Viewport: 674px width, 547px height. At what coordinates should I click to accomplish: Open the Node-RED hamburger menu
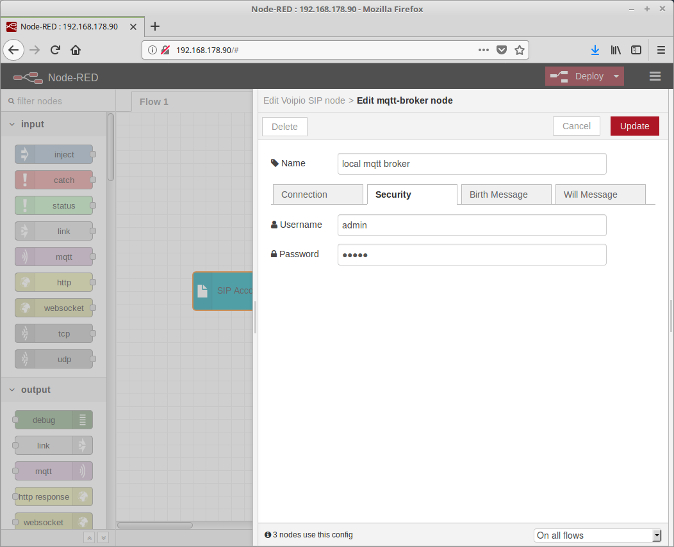point(655,76)
